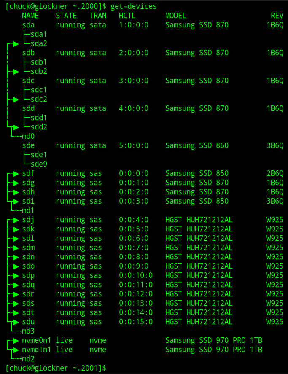Select device name sdh
This screenshot has width=288, height=374.
point(28,192)
